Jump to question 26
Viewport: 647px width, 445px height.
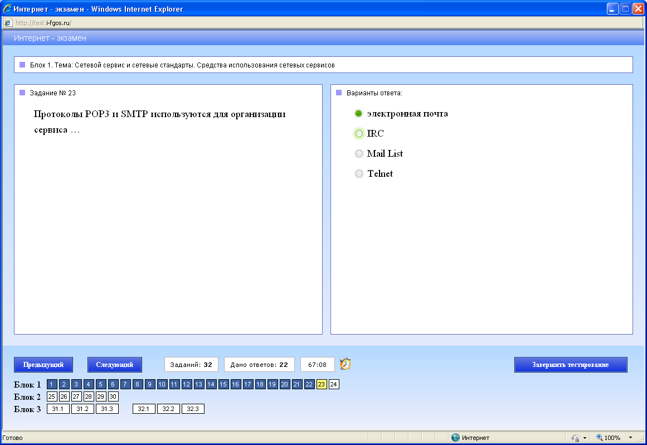64,396
